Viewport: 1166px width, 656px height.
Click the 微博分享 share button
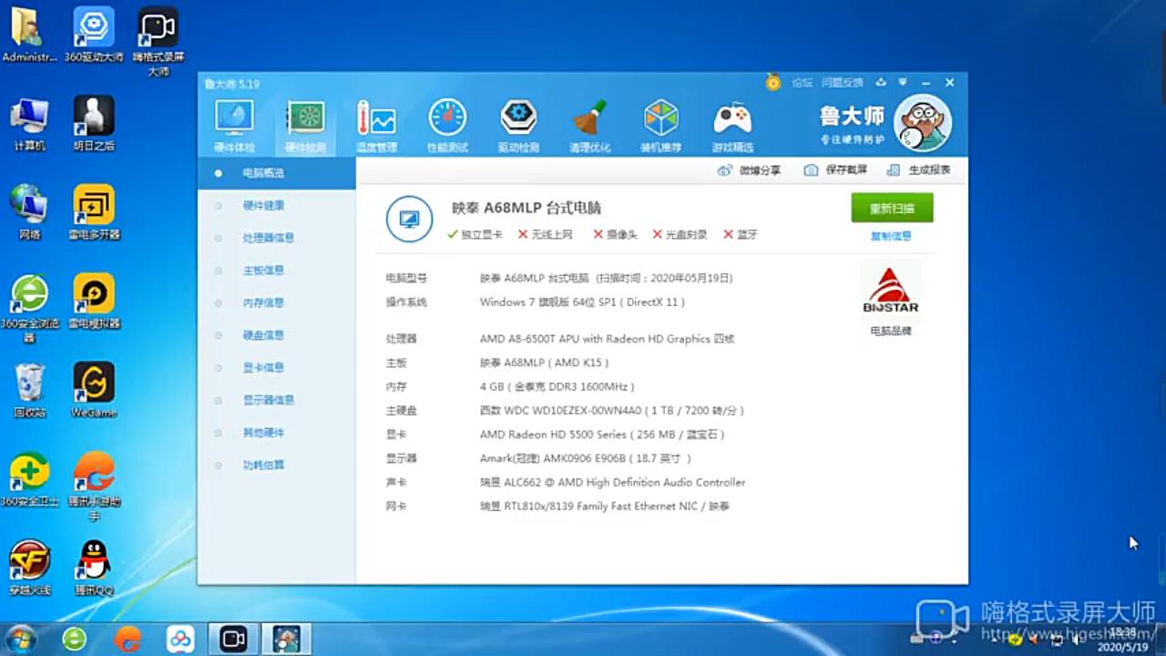click(749, 170)
